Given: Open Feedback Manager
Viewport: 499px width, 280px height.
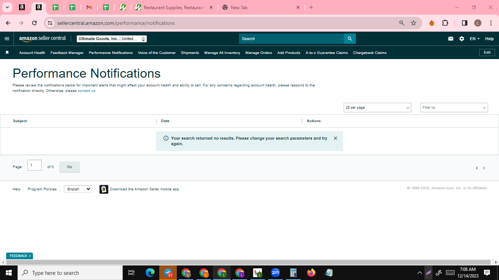Looking at the screenshot, I should pos(67,52).
